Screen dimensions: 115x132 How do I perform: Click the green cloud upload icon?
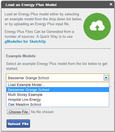click(97, 27)
